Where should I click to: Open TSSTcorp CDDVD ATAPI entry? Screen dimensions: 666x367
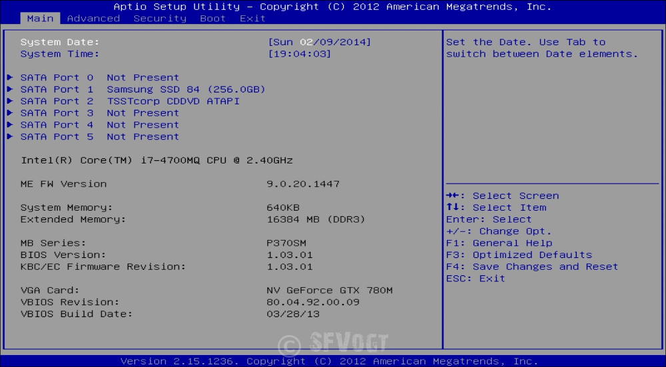tap(130, 101)
